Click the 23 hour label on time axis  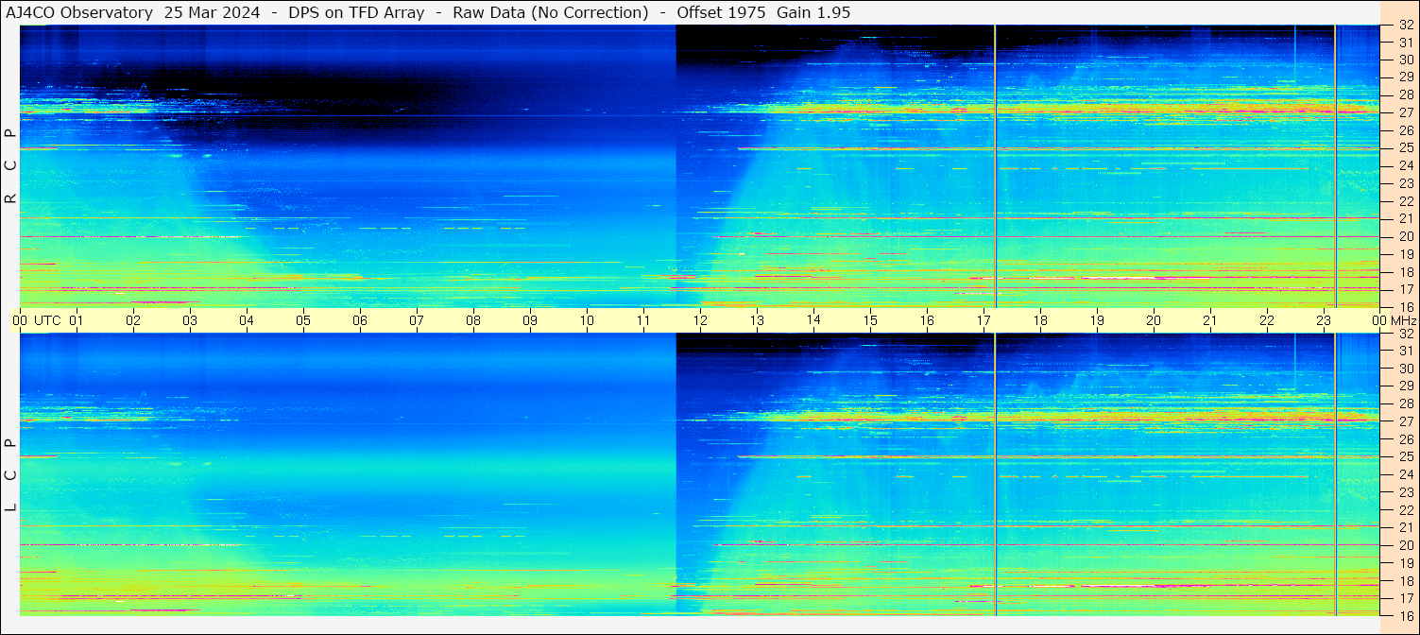coord(1324,320)
